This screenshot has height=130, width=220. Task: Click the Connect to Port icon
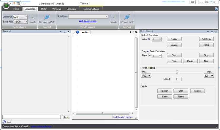(47, 17)
